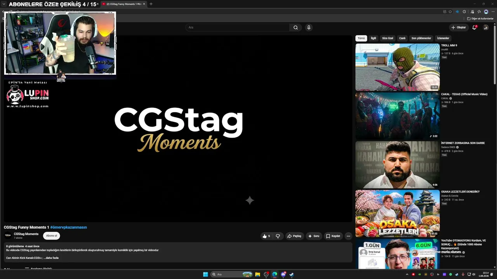This screenshot has width=497, height=279.
Task: Click the 'Oluştur' create button
Action: [459, 28]
